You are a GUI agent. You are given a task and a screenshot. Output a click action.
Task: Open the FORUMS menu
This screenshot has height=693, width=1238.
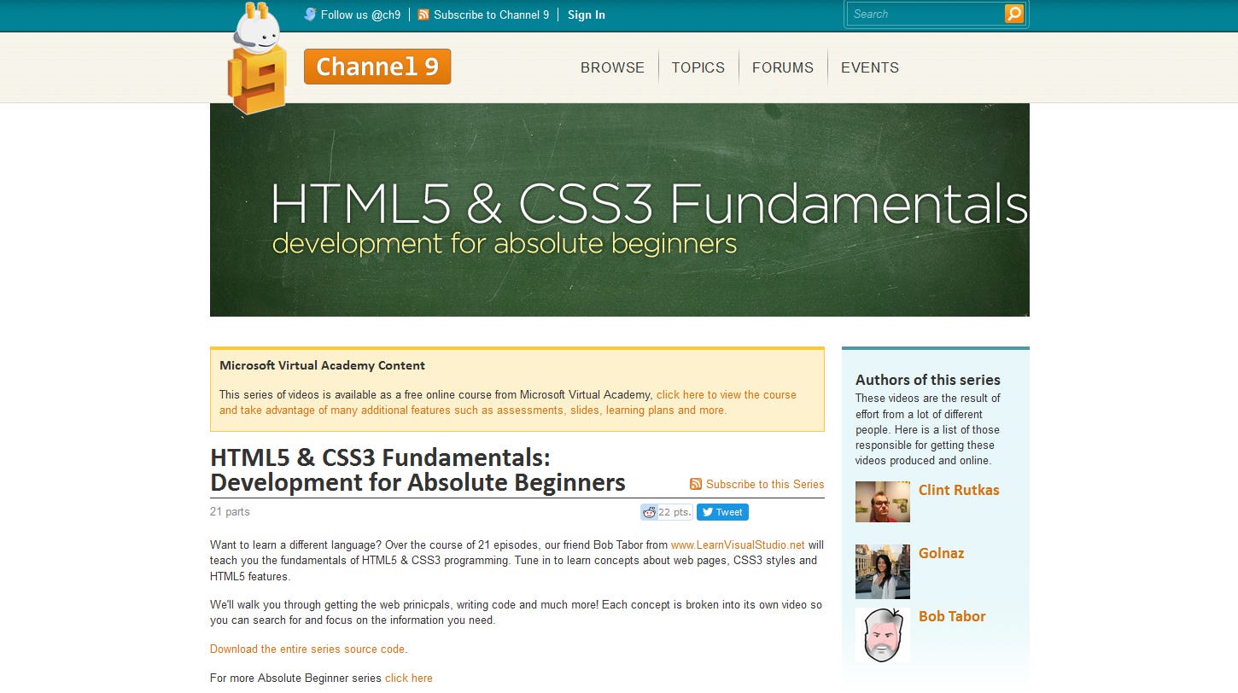(783, 67)
